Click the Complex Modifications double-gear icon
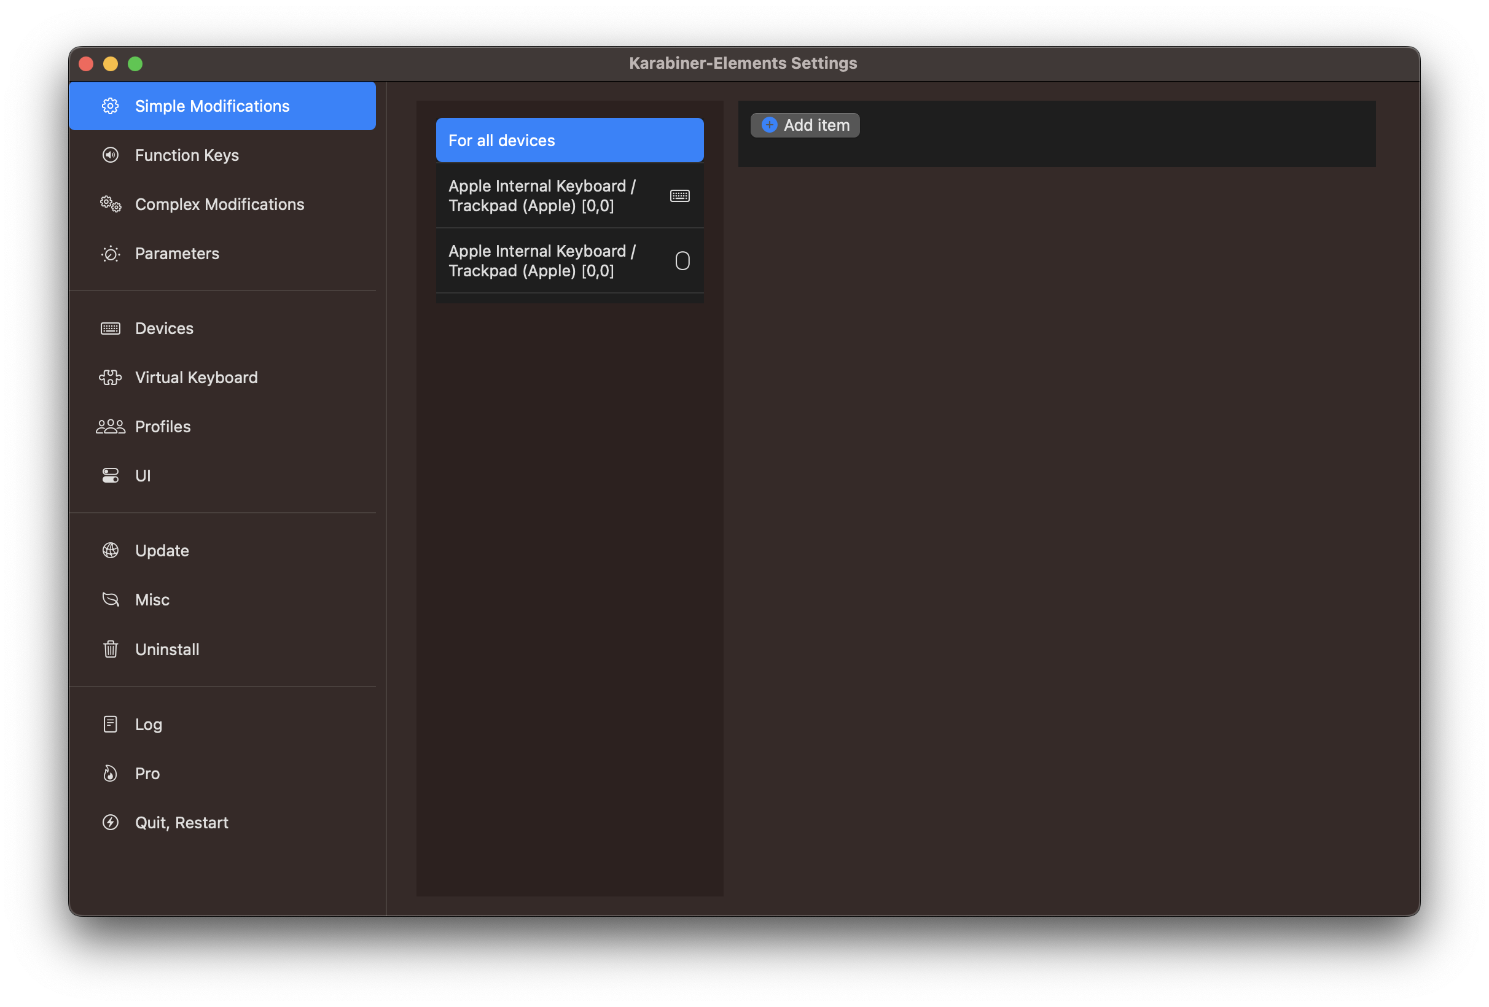1489x1007 pixels. coord(110,204)
